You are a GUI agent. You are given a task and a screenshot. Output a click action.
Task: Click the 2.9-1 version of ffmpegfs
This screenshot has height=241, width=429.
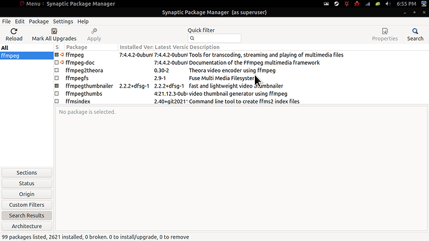(160, 78)
